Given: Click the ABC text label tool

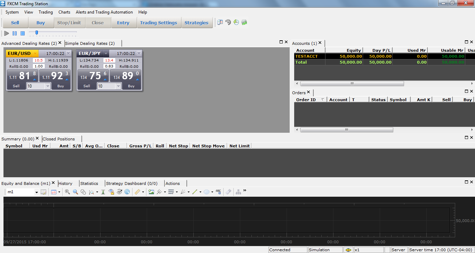Looking at the screenshot, I should pyautogui.click(x=218, y=191).
